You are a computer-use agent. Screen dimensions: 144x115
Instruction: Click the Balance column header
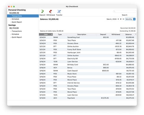click(129, 34)
